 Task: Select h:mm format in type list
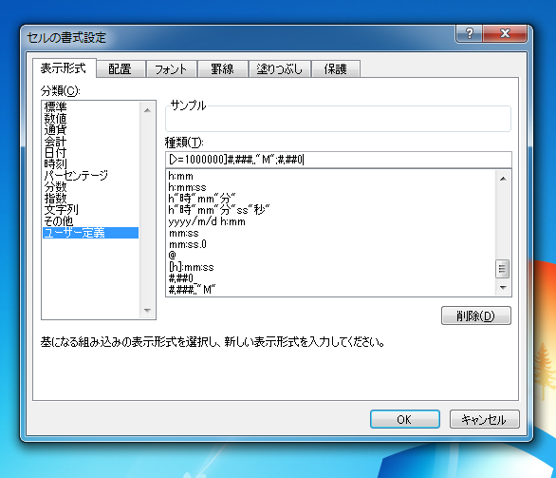point(331,176)
